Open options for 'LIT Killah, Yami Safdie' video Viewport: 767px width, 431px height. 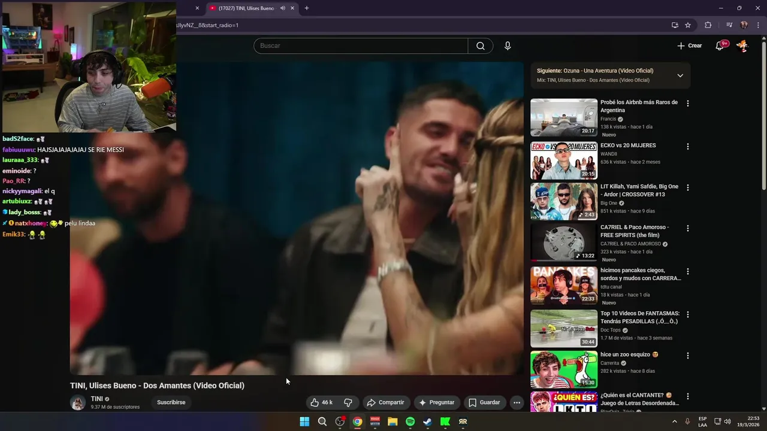[687, 187]
